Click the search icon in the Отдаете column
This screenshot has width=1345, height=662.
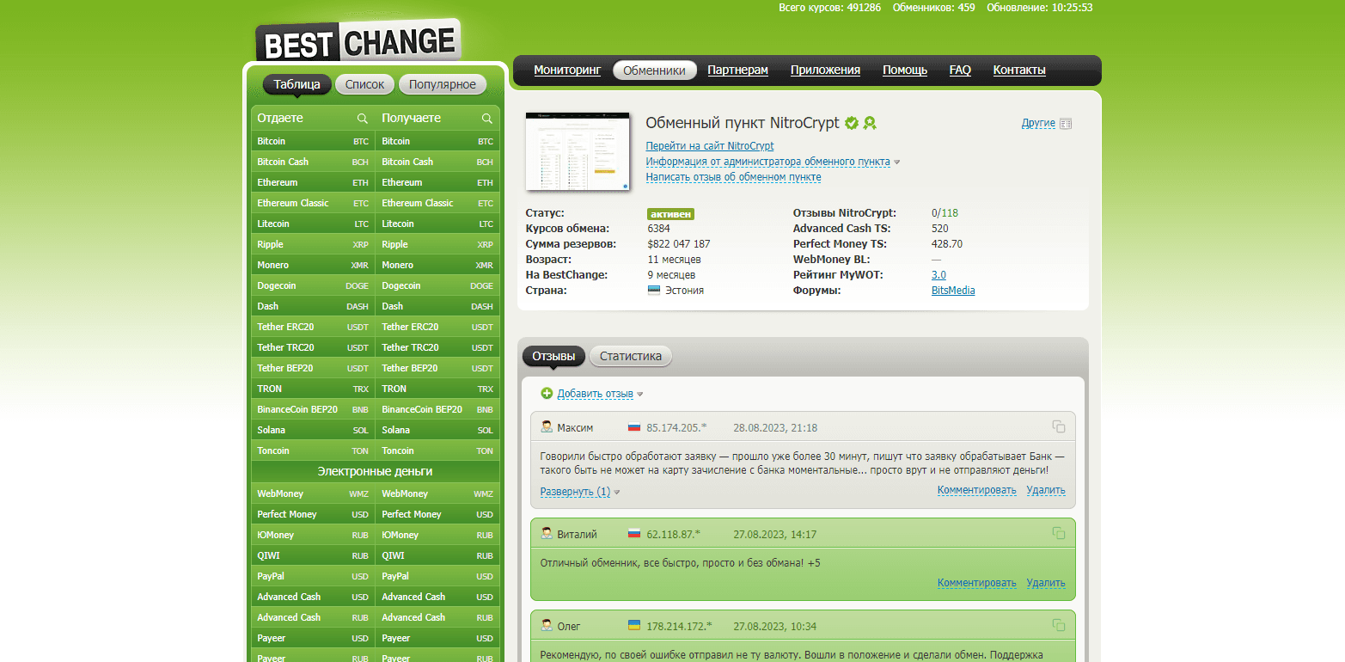(363, 119)
